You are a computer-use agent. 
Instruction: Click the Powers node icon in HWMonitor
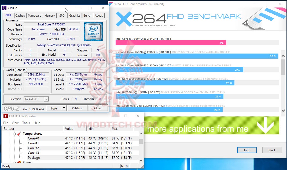point(19,162)
